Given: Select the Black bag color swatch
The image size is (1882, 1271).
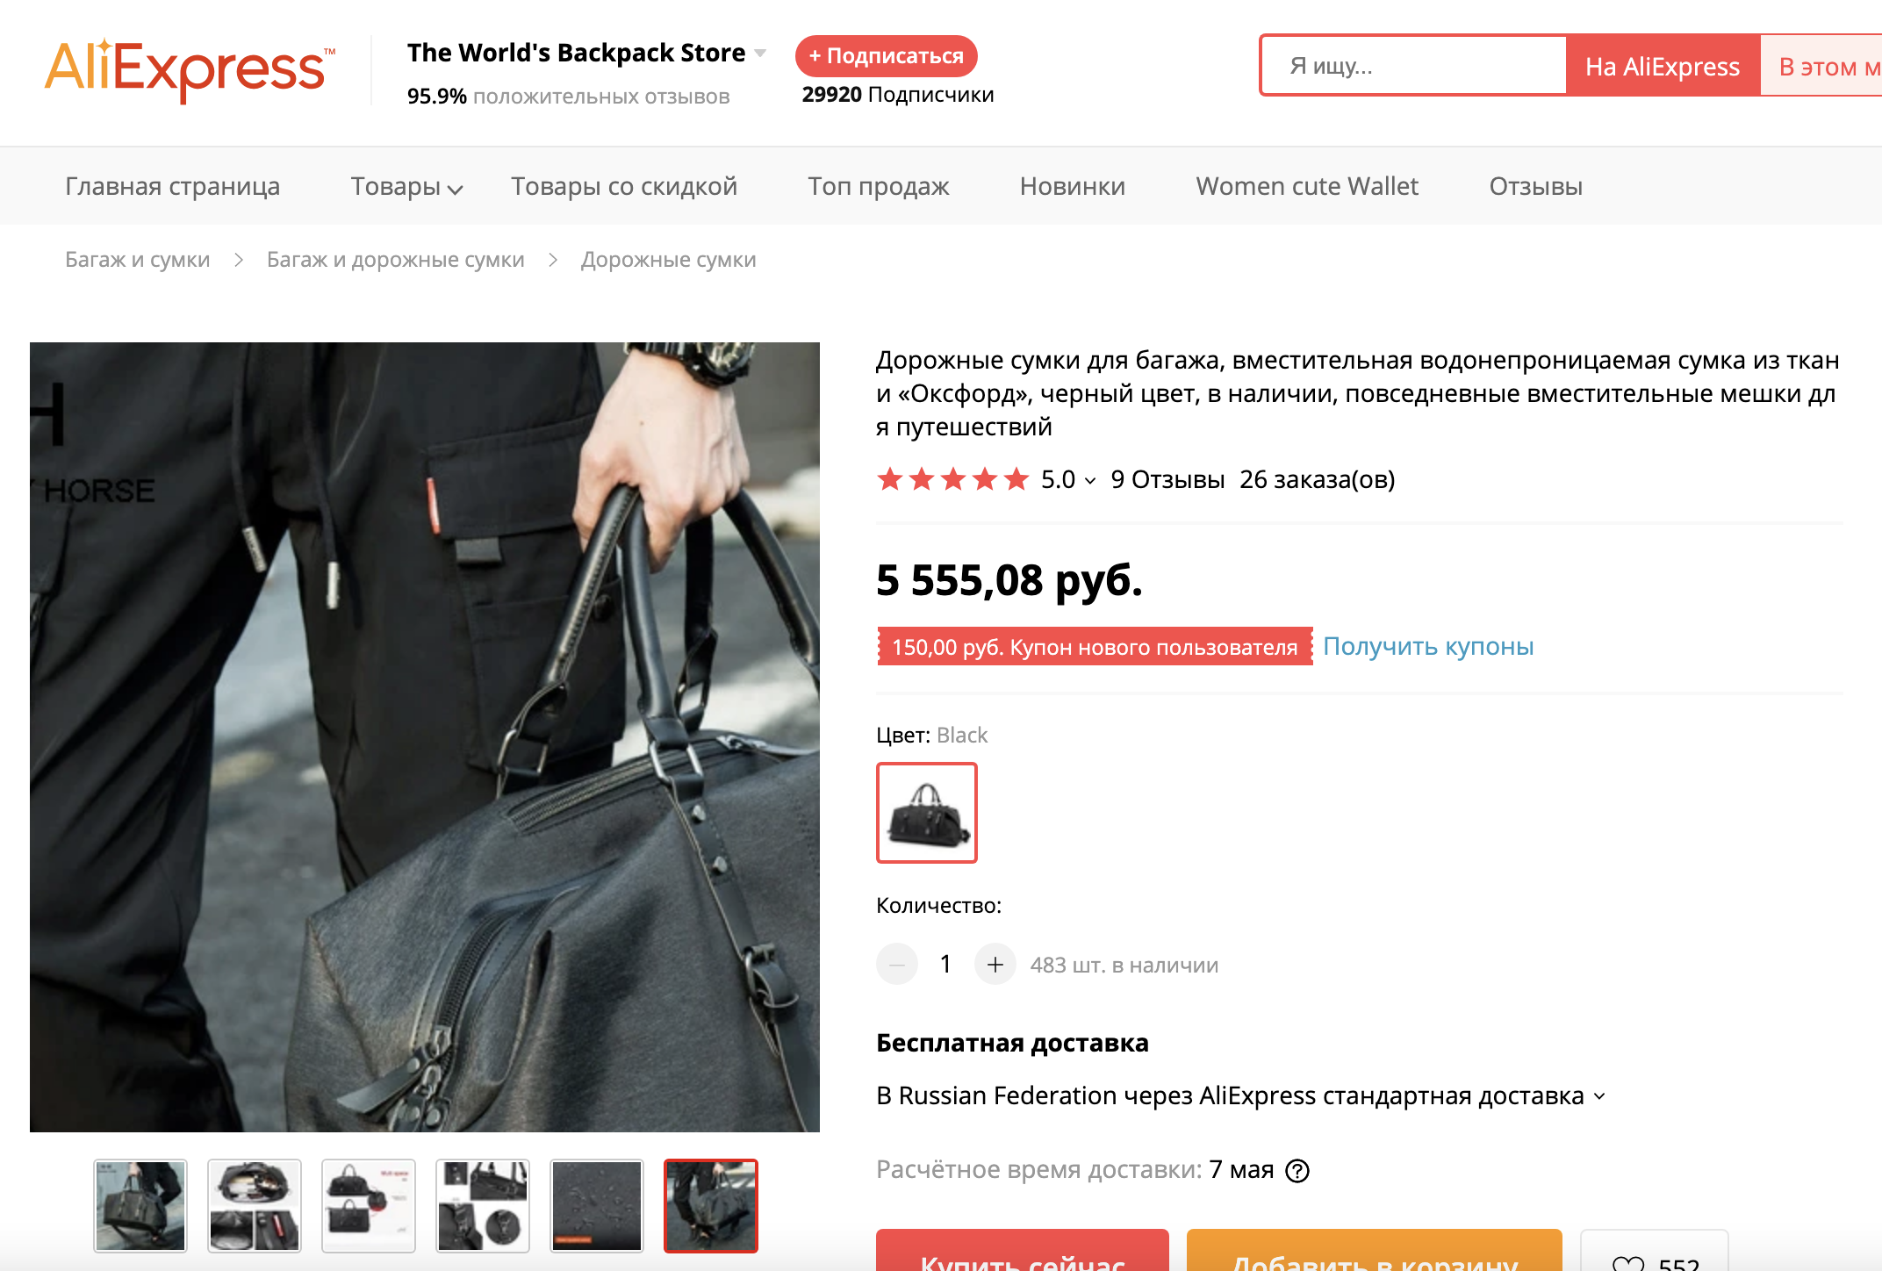Looking at the screenshot, I should coord(926,813).
